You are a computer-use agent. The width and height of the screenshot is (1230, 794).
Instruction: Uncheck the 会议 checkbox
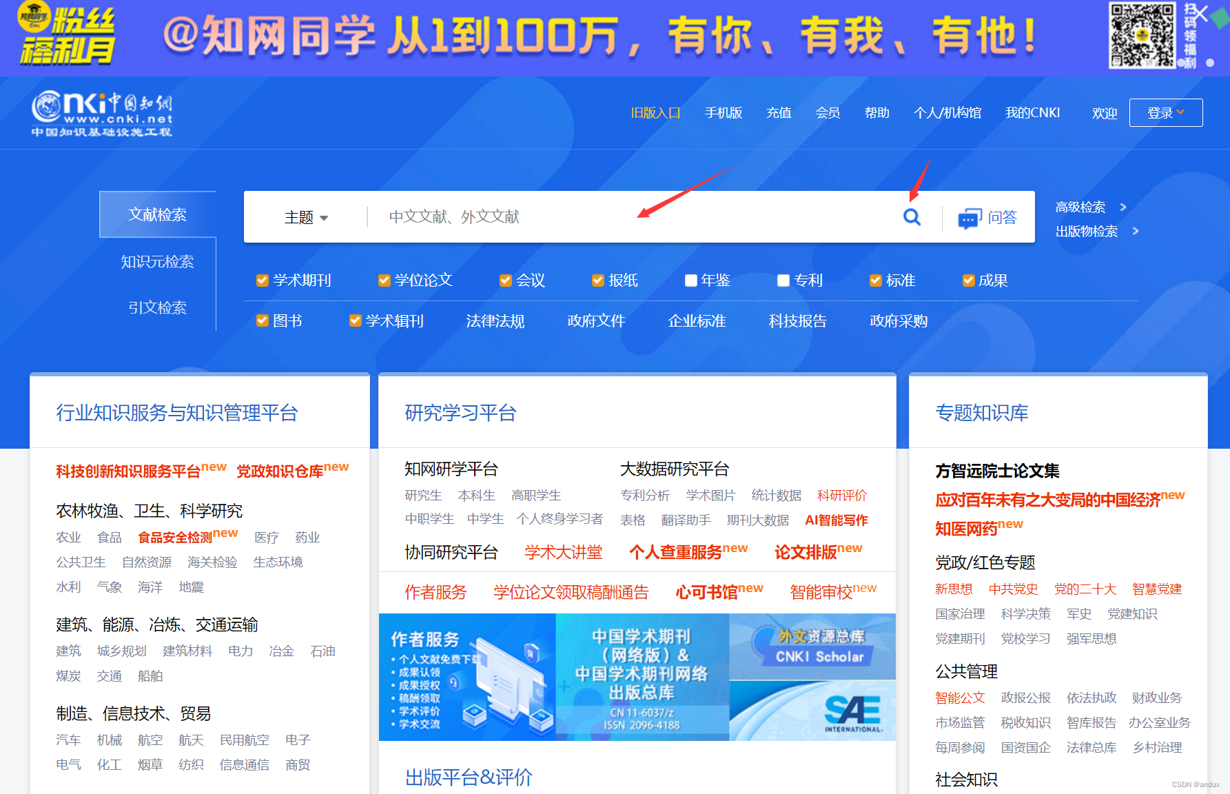(x=505, y=281)
